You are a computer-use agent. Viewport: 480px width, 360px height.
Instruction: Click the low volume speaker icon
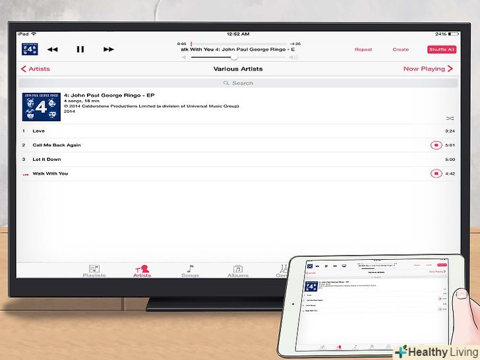pyautogui.click(x=184, y=57)
